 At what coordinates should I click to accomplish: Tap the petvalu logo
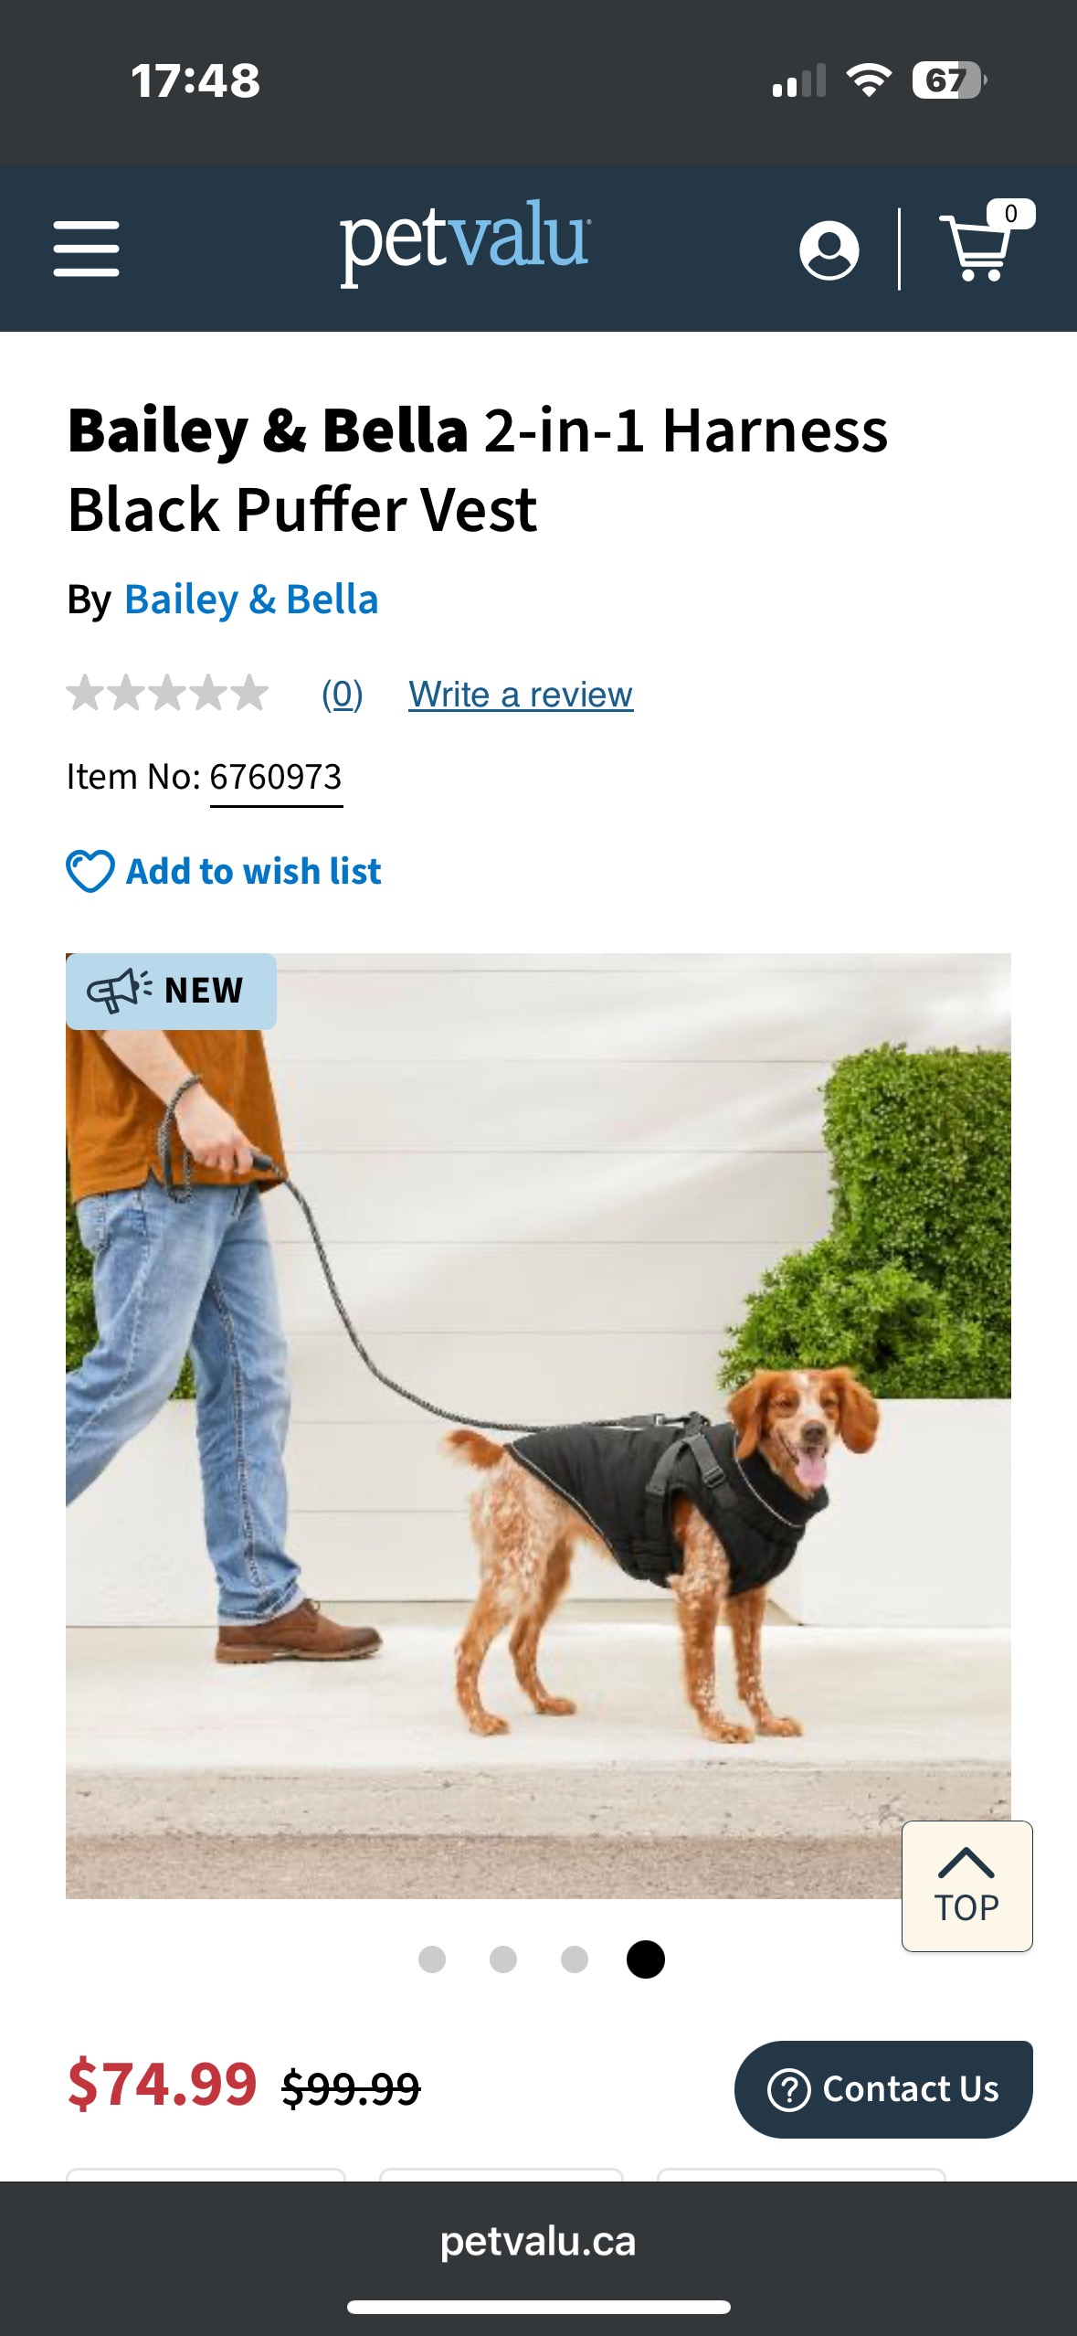coord(465,241)
